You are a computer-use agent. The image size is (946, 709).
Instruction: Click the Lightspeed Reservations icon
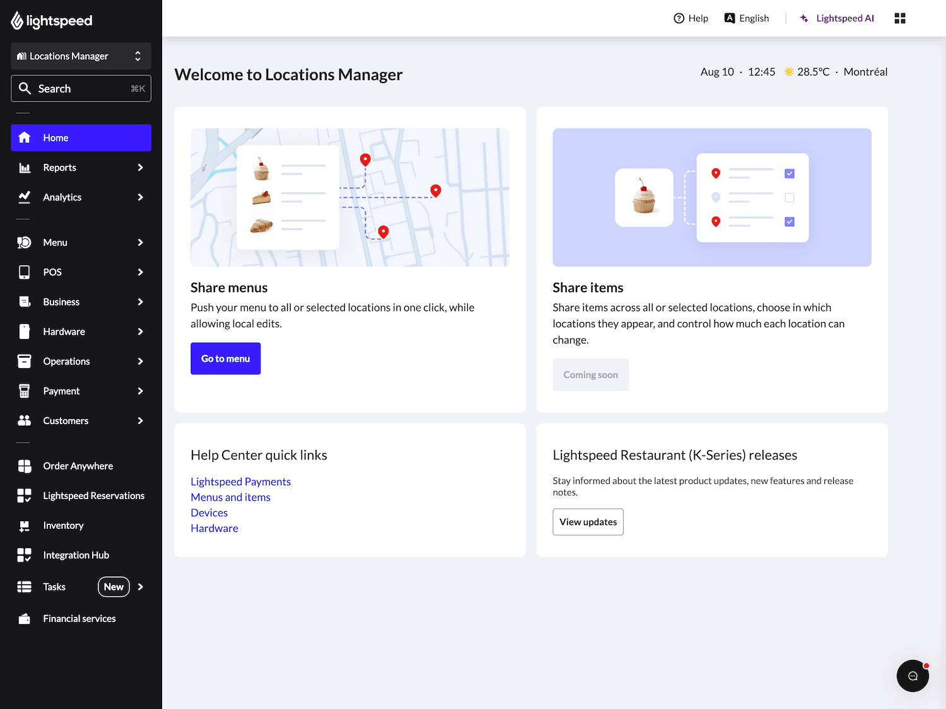pyautogui.click(x=25, y=495)
